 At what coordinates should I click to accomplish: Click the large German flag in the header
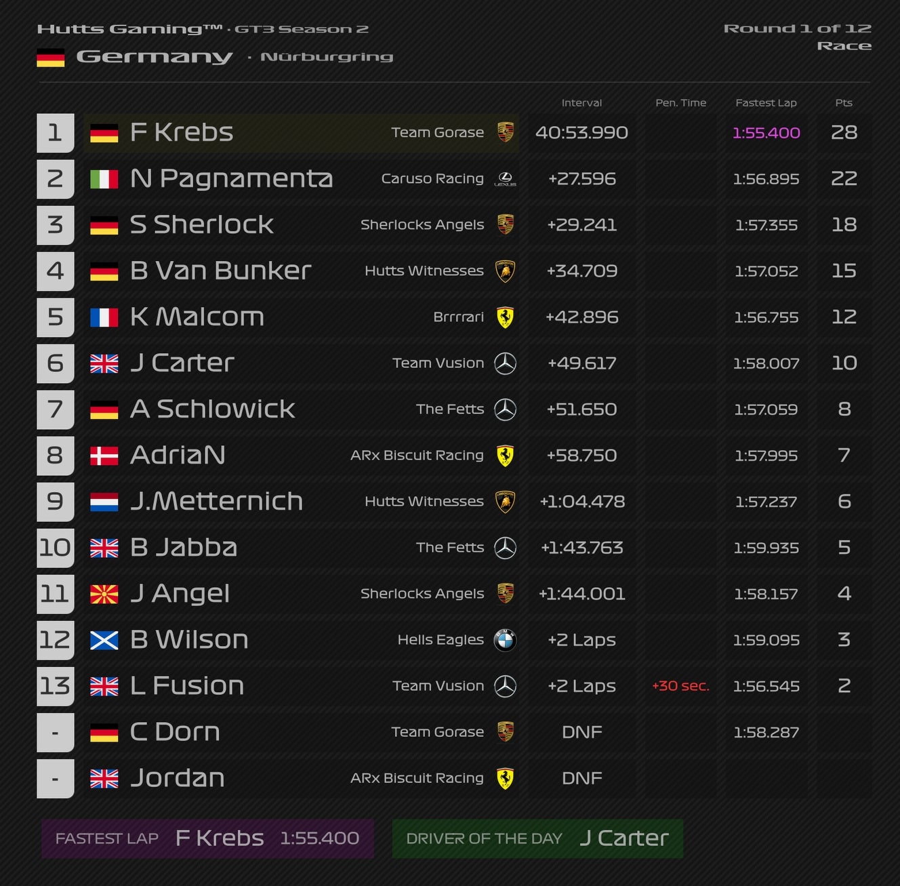(x=51, y=58)
